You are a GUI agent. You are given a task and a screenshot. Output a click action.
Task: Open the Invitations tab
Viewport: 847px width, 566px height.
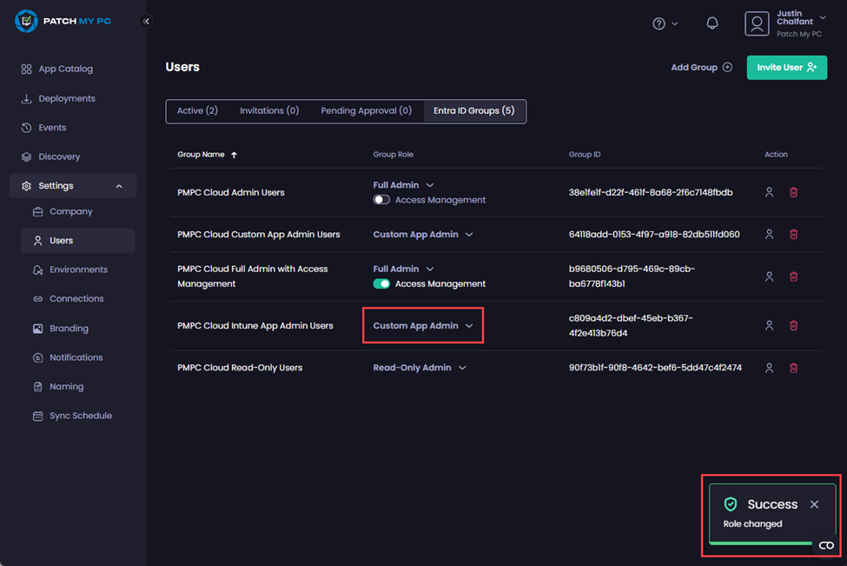pos(269,110)
